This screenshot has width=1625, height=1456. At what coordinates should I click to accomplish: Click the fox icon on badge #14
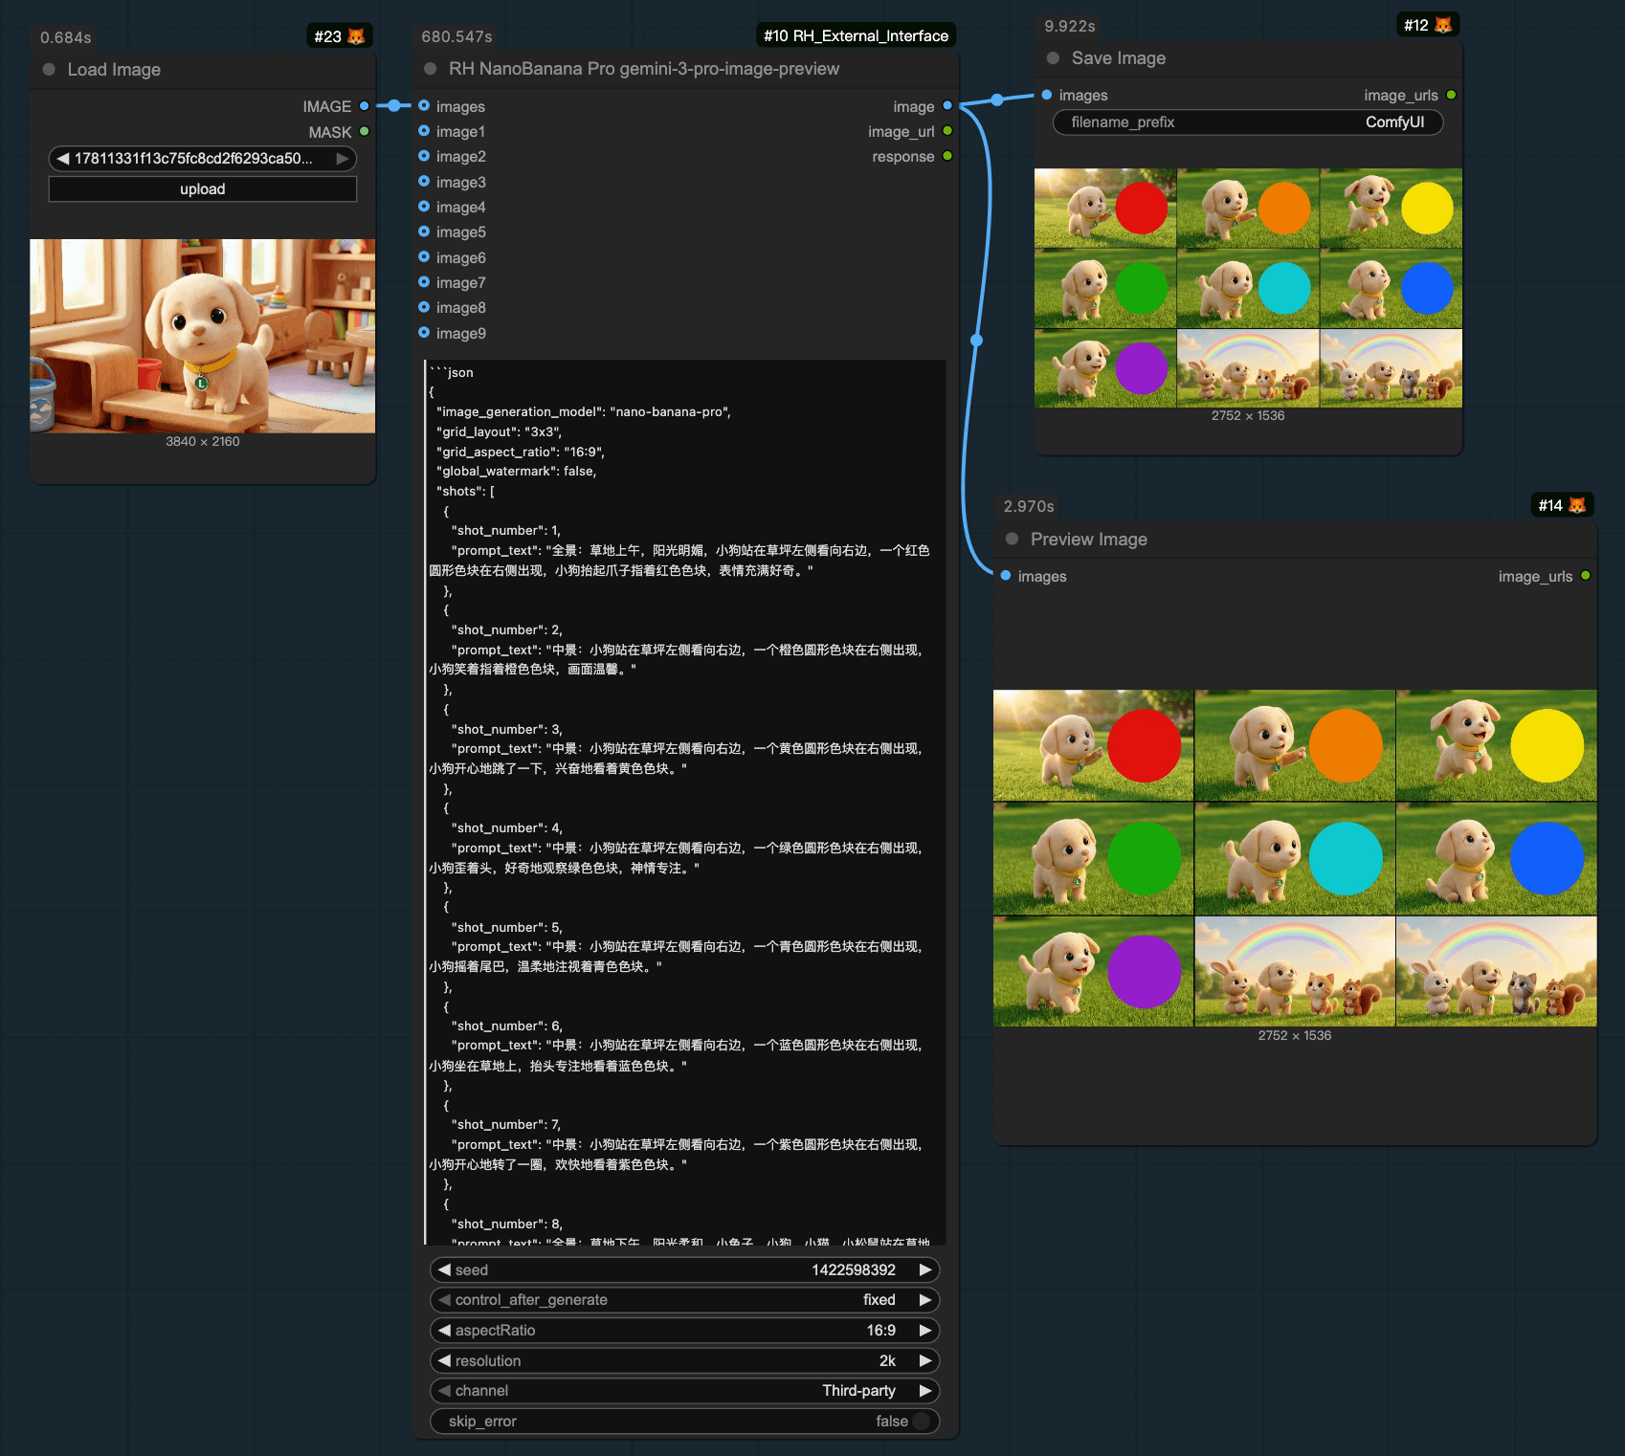point(1577,505)
